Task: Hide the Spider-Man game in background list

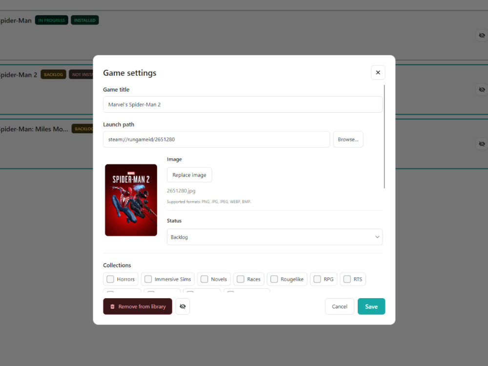Action: click(482, 35)
